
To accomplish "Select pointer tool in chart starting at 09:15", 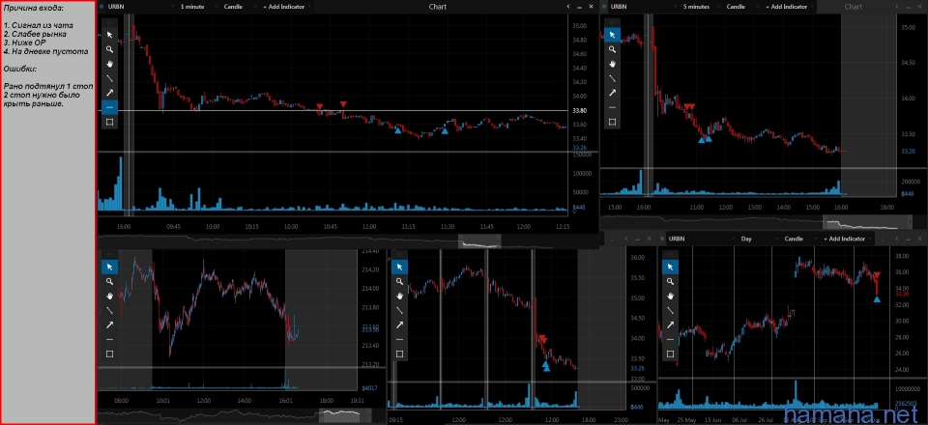I will coord(399,268).
